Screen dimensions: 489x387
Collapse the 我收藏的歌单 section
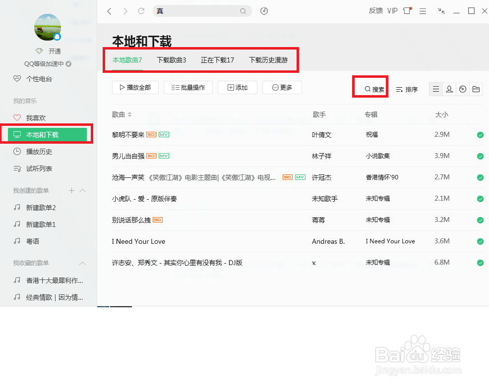tap(83, 263)
